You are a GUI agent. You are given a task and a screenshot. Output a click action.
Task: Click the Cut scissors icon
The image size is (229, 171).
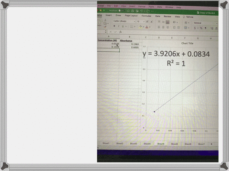pos(105,20)
